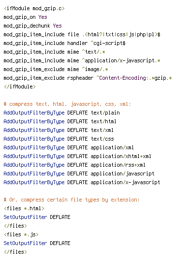Click the comment about compressing by extension
The width and height of the screenshot is (176, 260).
[x=72, y=200]
